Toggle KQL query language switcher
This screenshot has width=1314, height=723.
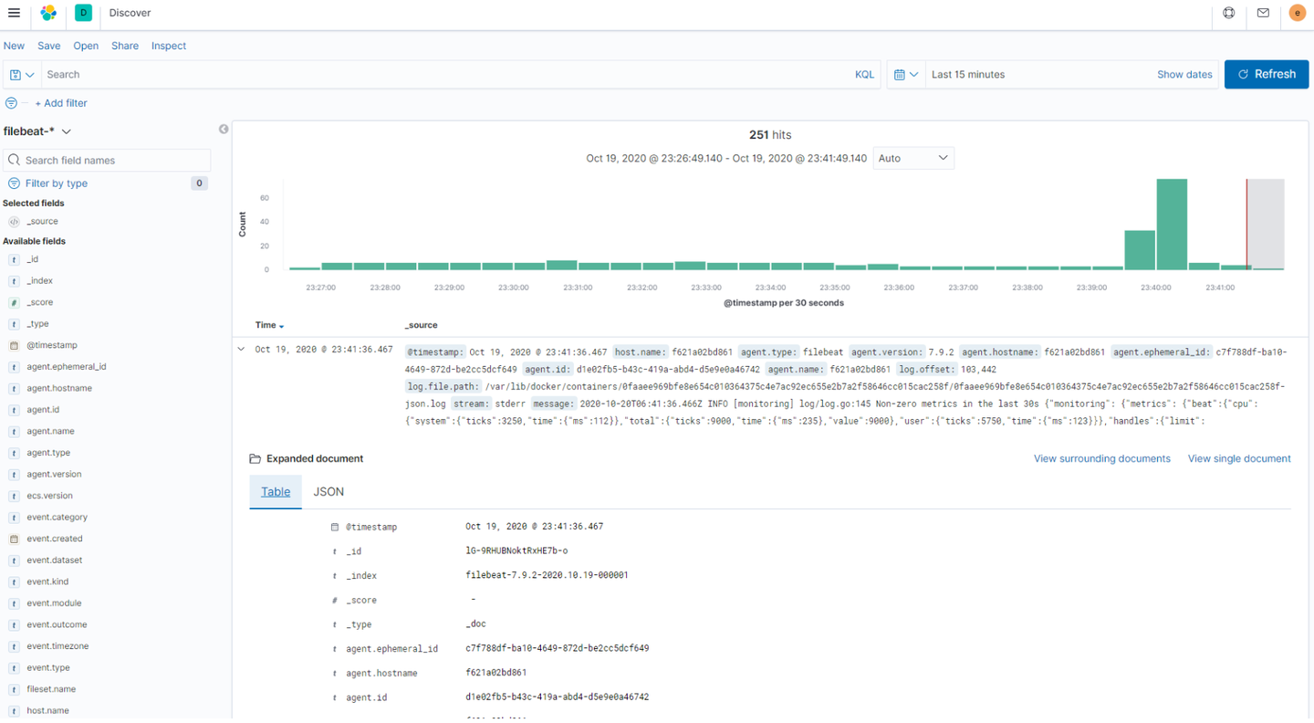click(x=864, y=75)
